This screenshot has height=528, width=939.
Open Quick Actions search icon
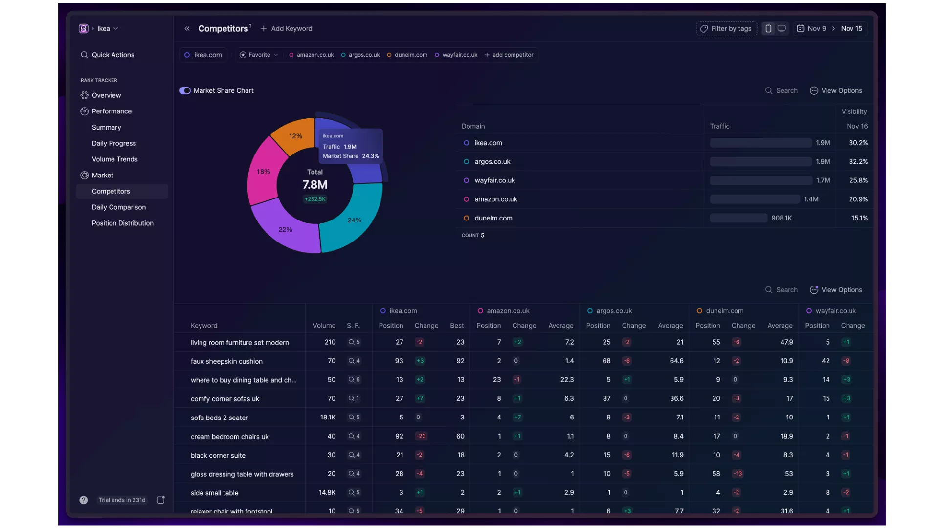(x=84, y=55)
